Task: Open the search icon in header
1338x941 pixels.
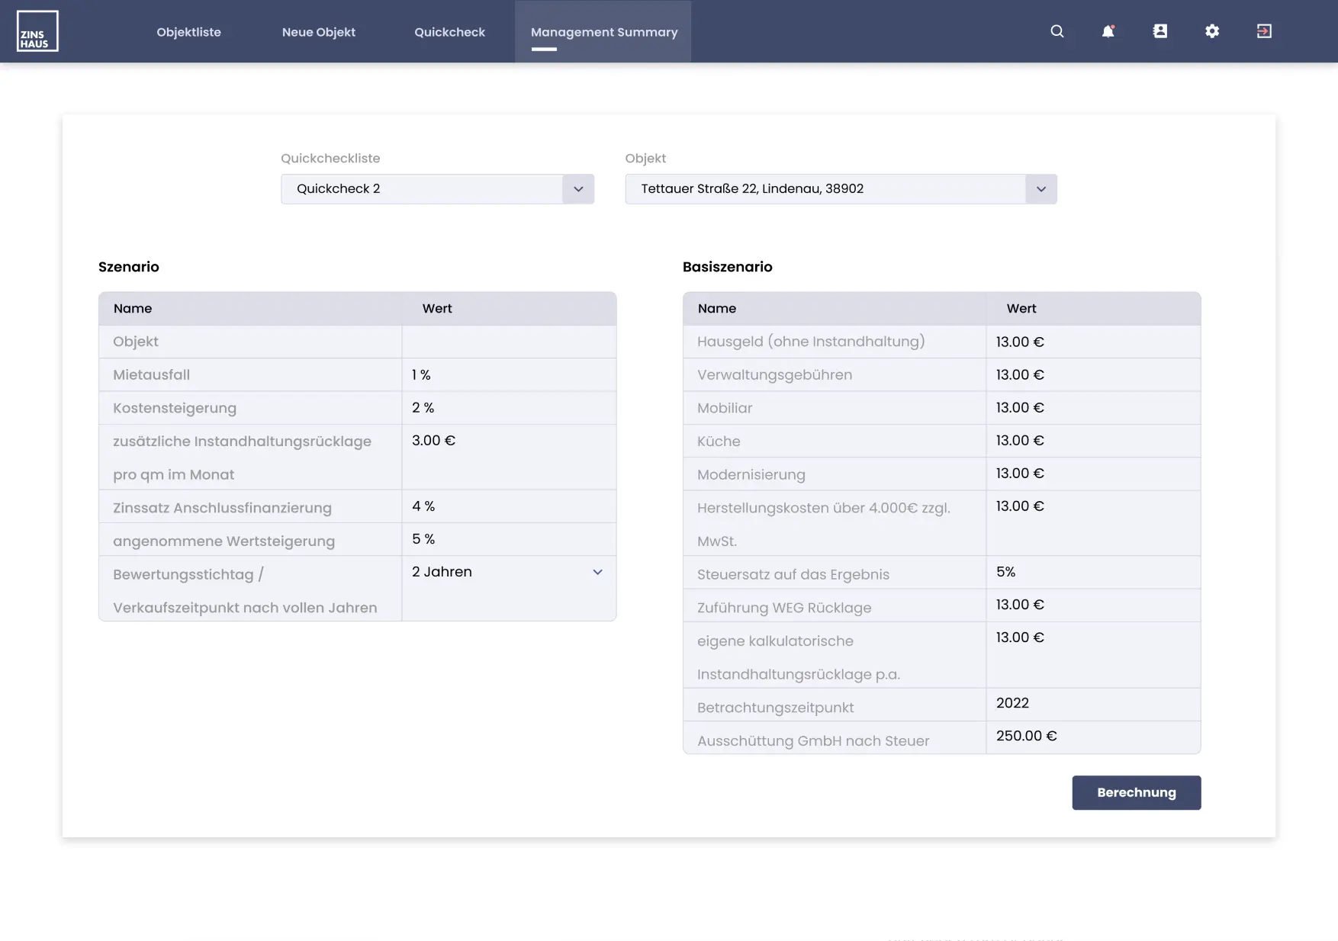Action: point(1057,31)
